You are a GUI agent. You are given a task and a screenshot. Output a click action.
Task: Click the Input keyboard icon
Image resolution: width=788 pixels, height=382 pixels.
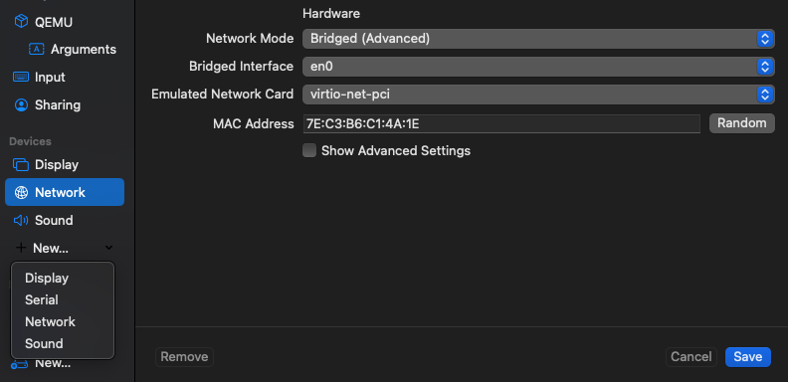(x=21, y=77)
